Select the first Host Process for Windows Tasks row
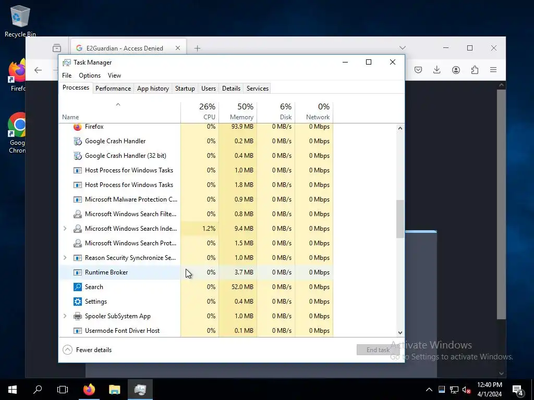The height and width of the screenshot is (400, 534). (196, 170)
